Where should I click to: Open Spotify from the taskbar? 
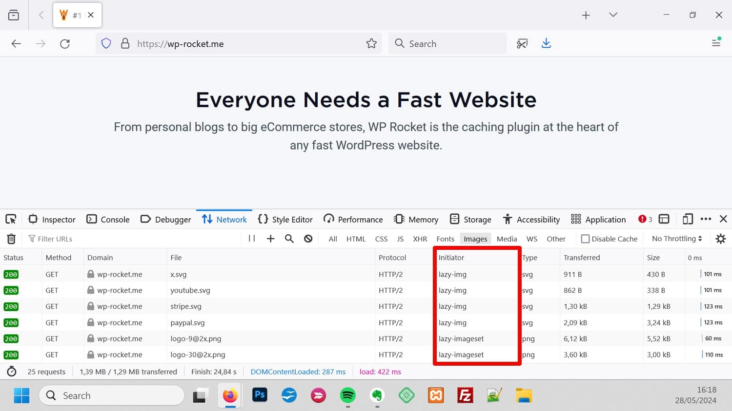point(348,395)
